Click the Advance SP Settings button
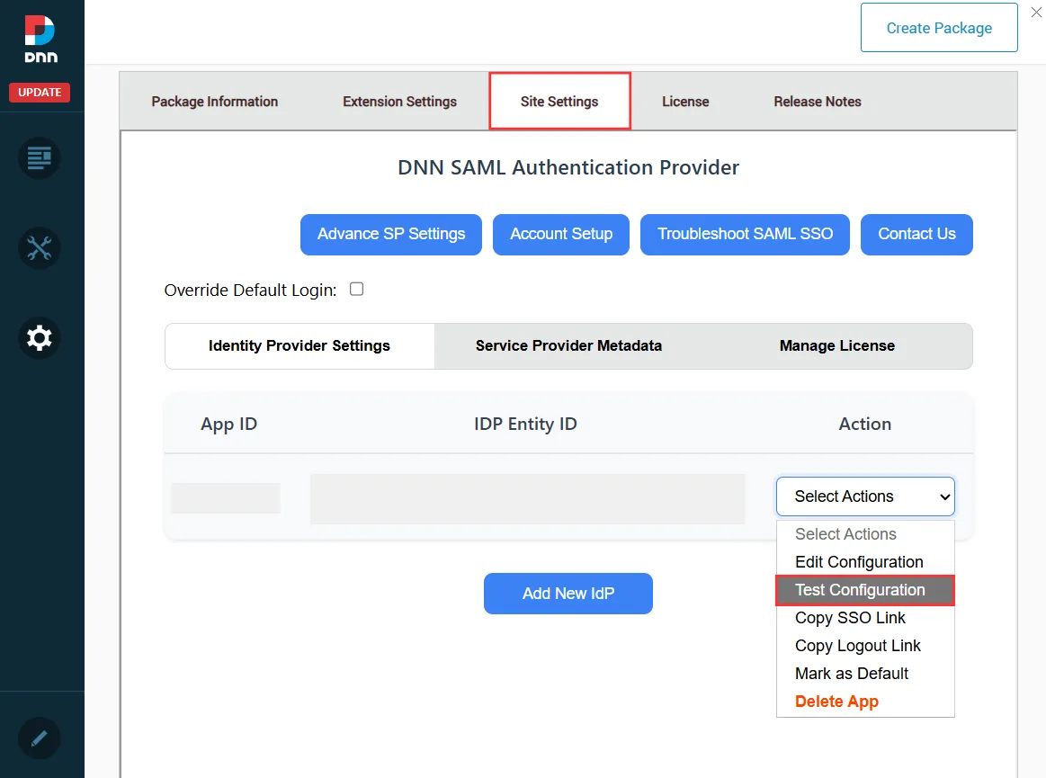 391,234
